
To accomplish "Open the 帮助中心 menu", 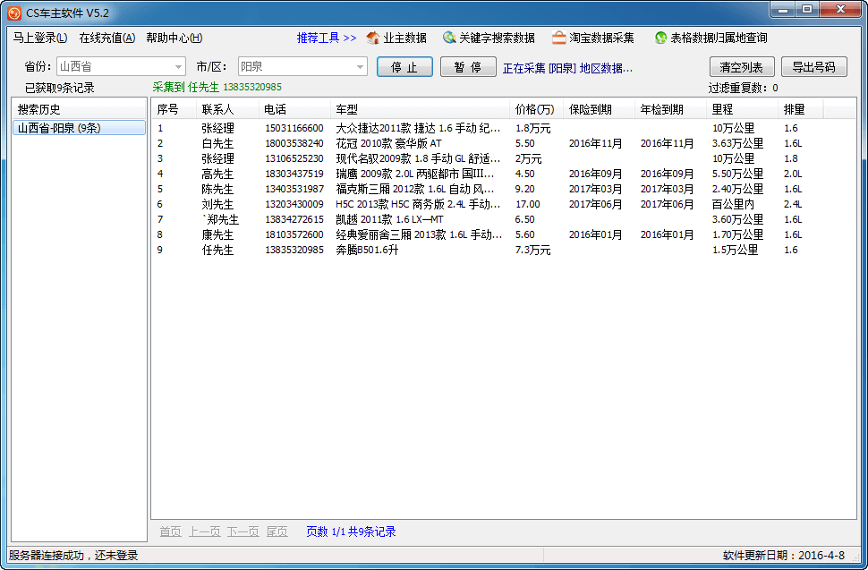I will [174, 38].
